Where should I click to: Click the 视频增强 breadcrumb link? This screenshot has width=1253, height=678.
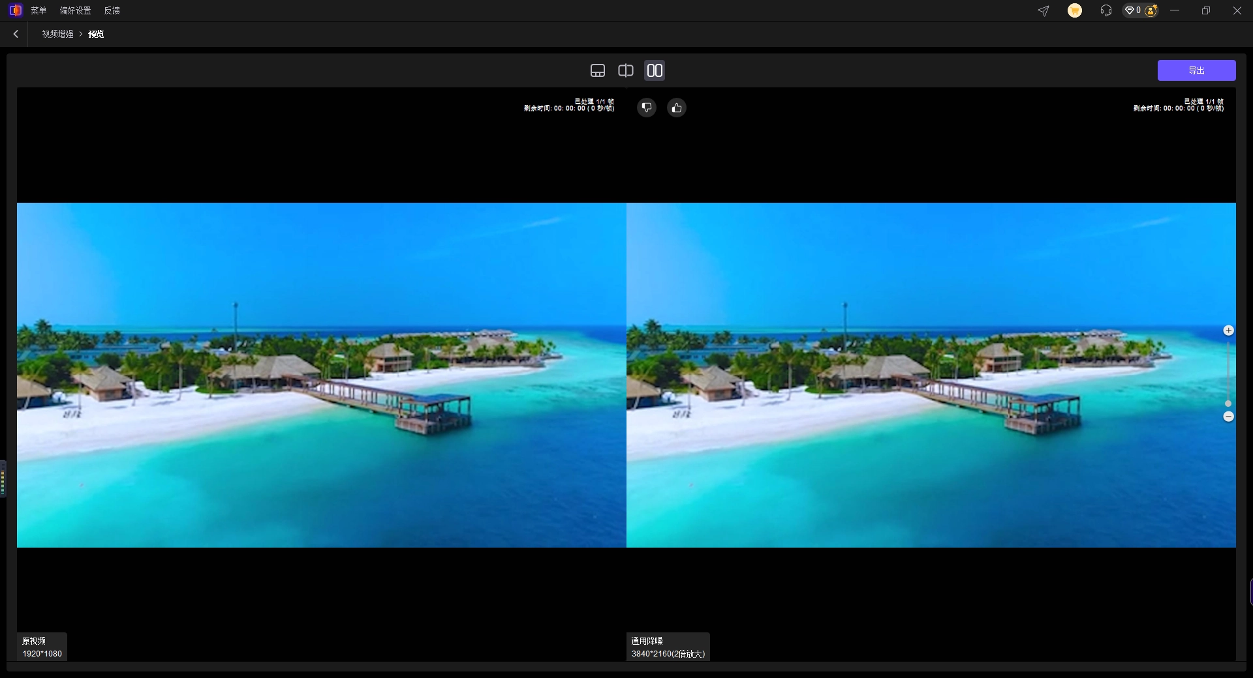(57, 34)
